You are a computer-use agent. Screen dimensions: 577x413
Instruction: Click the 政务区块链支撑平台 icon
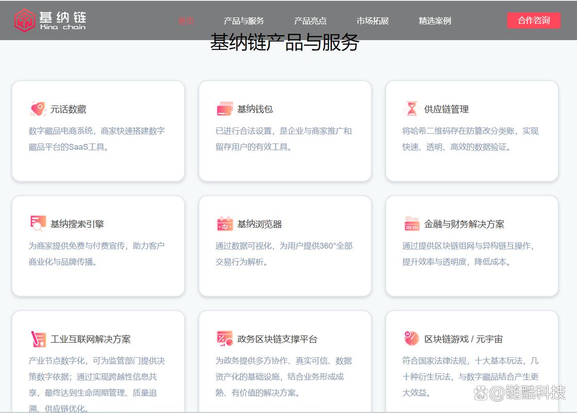pyautogui.click(x=225, y=339)
